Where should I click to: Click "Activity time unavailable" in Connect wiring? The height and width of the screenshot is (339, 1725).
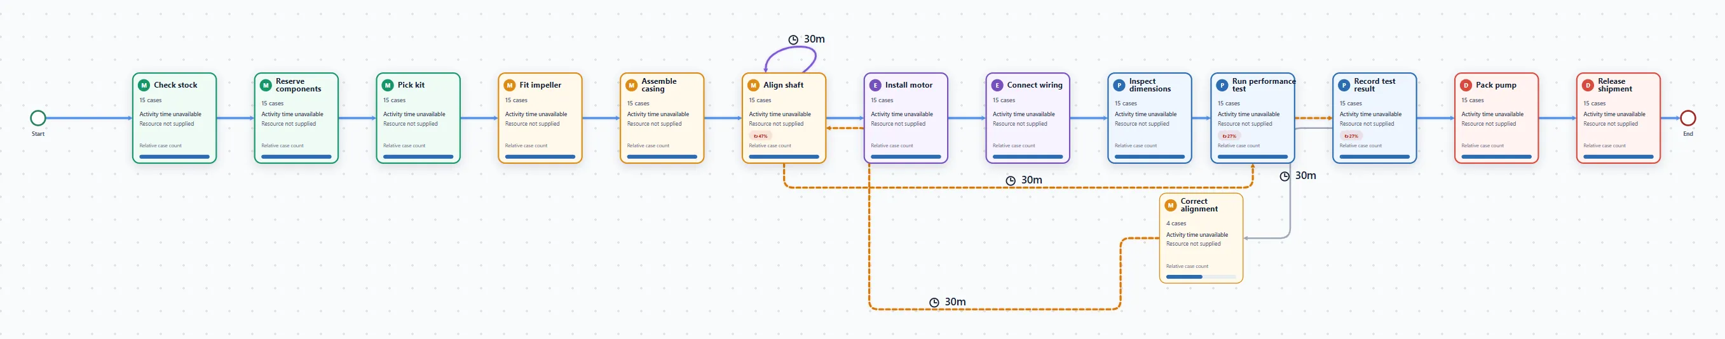(1023, 114)
